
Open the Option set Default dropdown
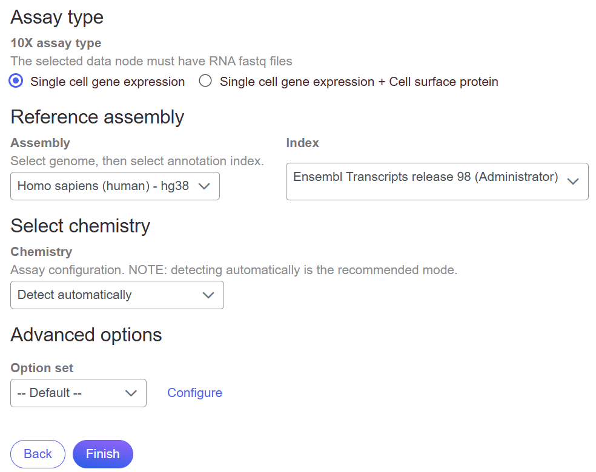tap(78, 393)
